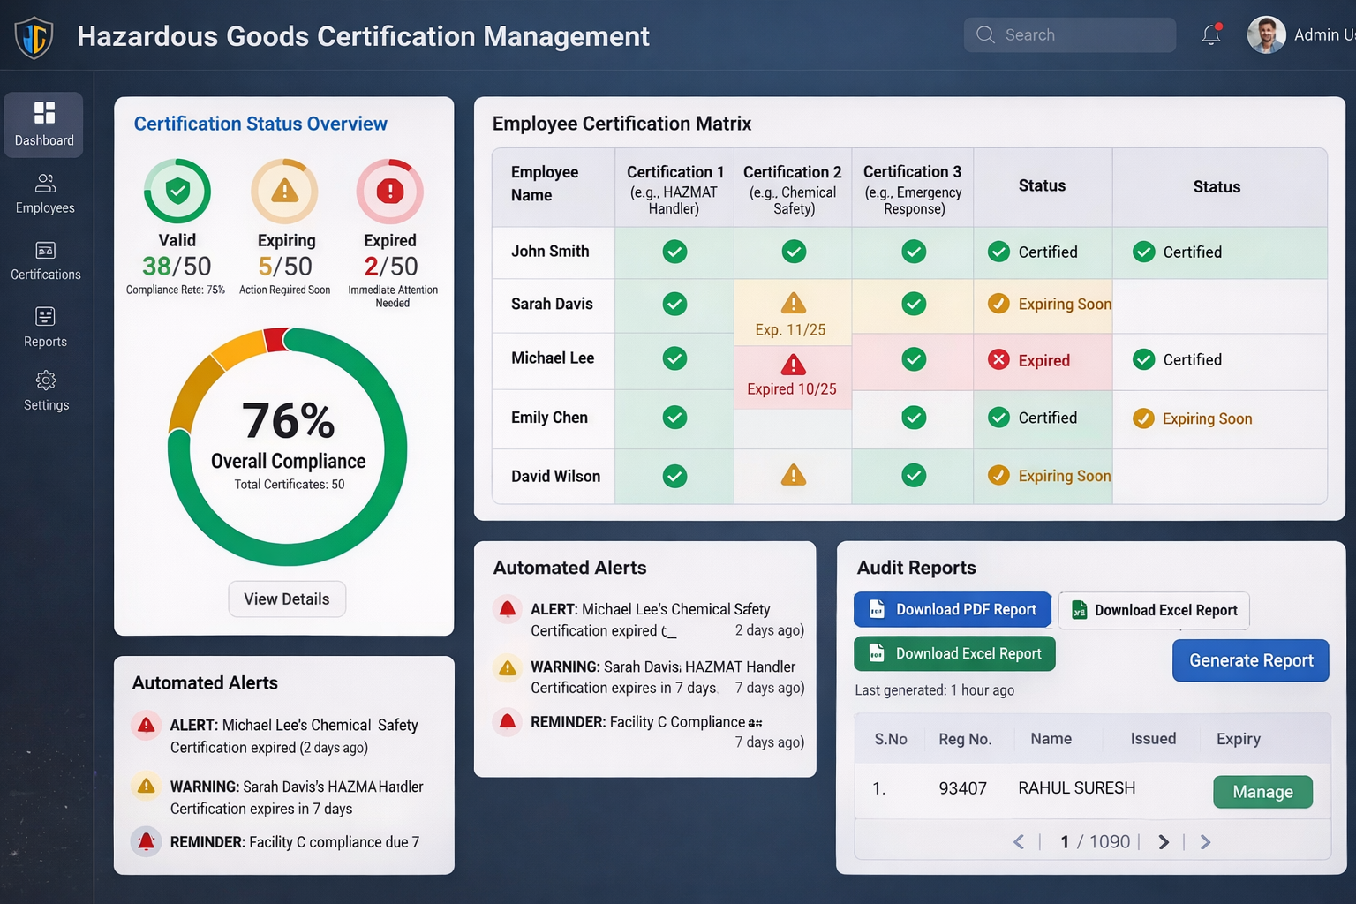Go to previous page with left chevron
Image resolution: width=1356 pixels, height=904 pixels.
point(1019,842)
